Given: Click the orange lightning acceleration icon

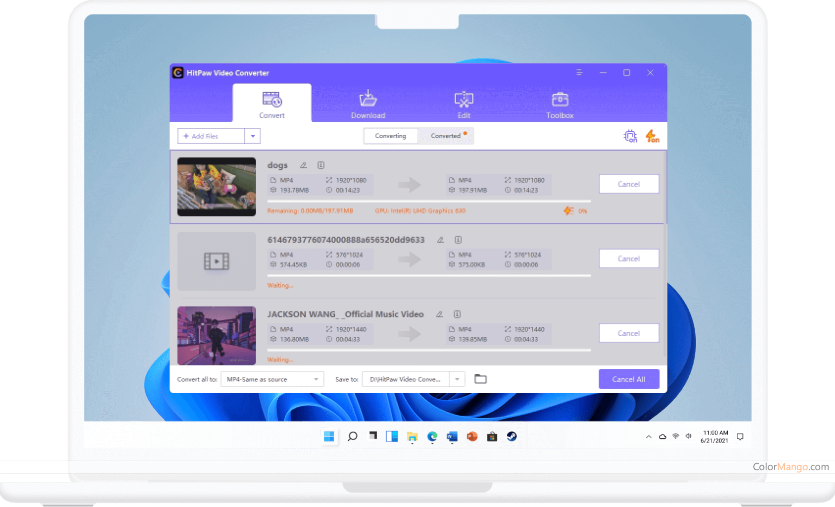Looking at the screenshot, I should (x=652, y=136).
